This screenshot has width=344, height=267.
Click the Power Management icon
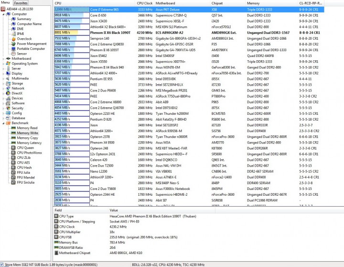click(13, 44)
